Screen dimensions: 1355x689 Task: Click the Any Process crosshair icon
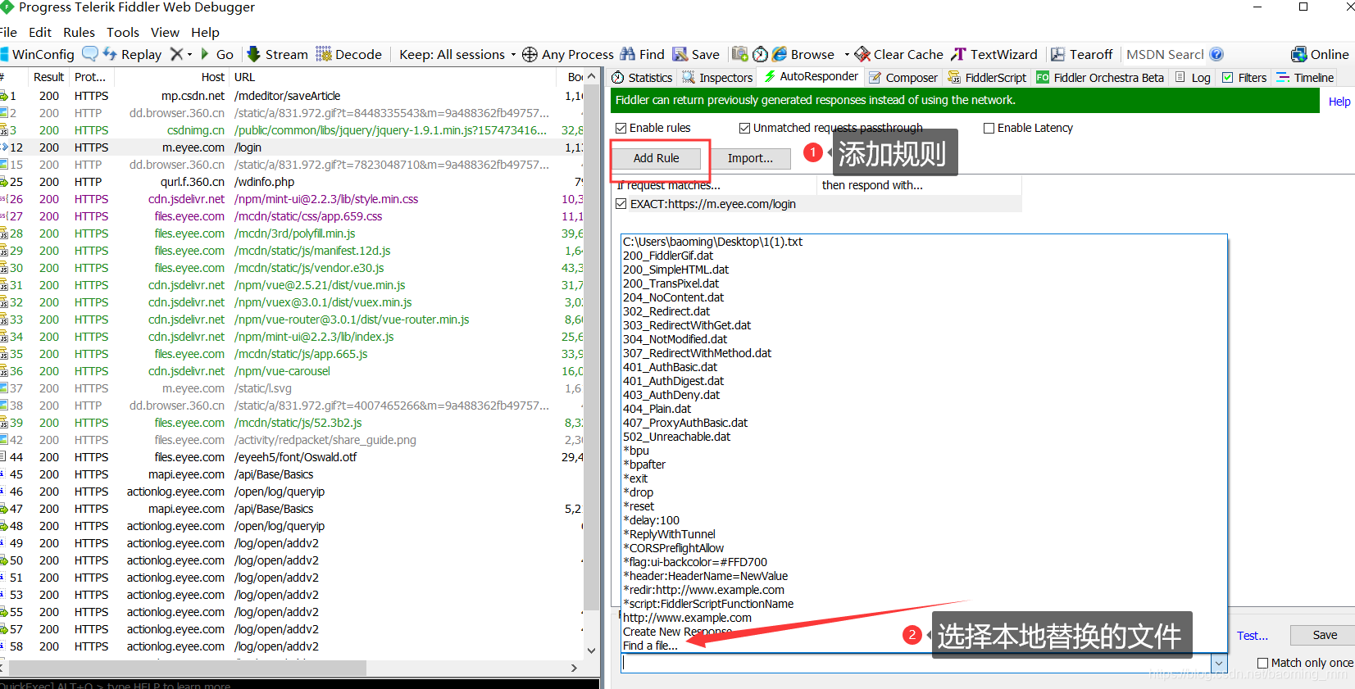(530, 54)
